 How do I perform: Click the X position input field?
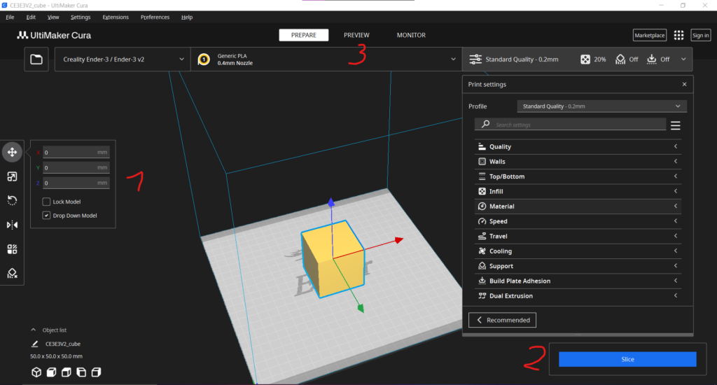coord(76,153)
